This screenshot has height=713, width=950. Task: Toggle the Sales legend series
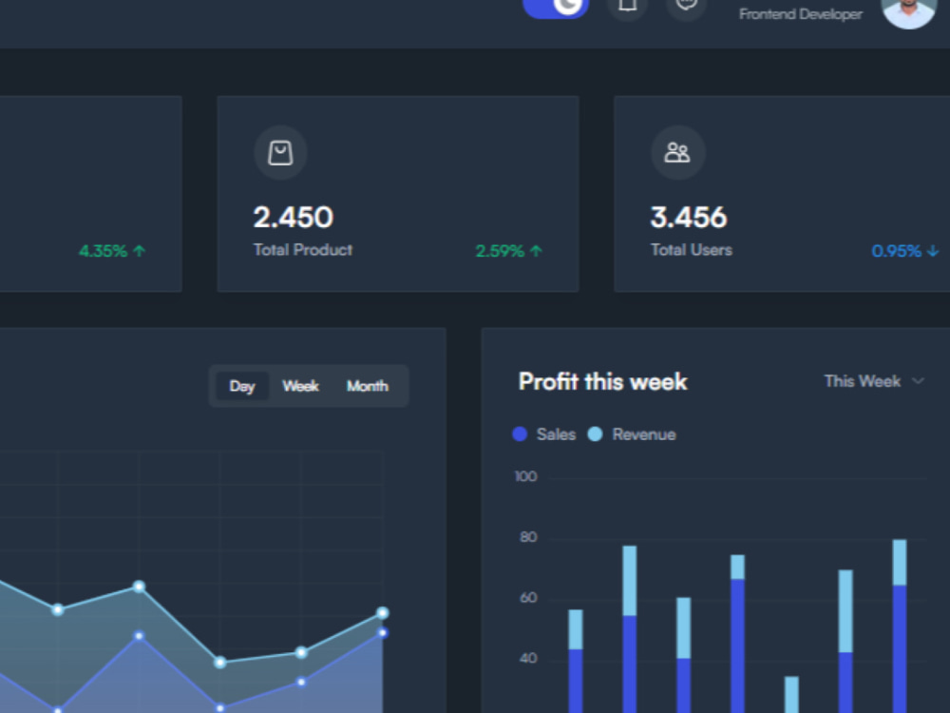(544, 434)
